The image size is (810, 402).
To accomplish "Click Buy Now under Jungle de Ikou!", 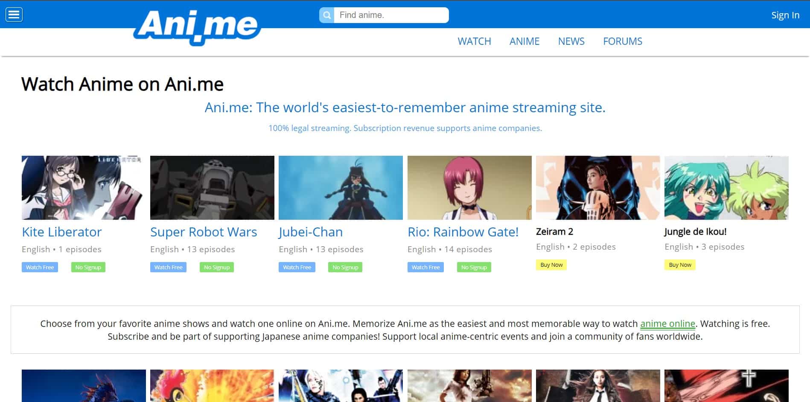I will pos(680,265).
